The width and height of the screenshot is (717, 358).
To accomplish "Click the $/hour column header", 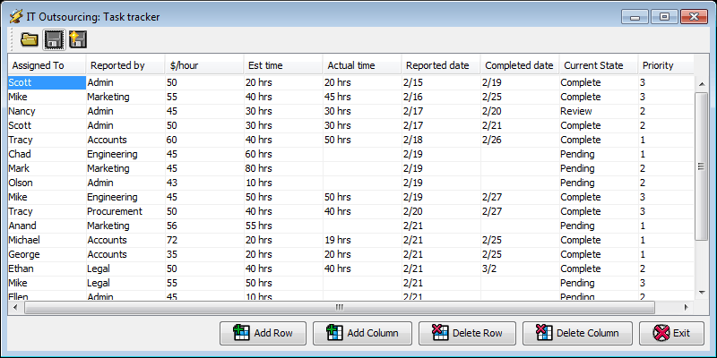I will 204,65.
